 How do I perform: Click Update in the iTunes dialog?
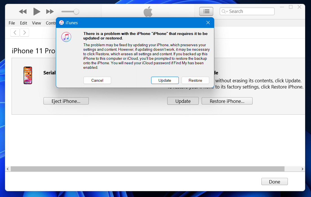pos(165,80)
